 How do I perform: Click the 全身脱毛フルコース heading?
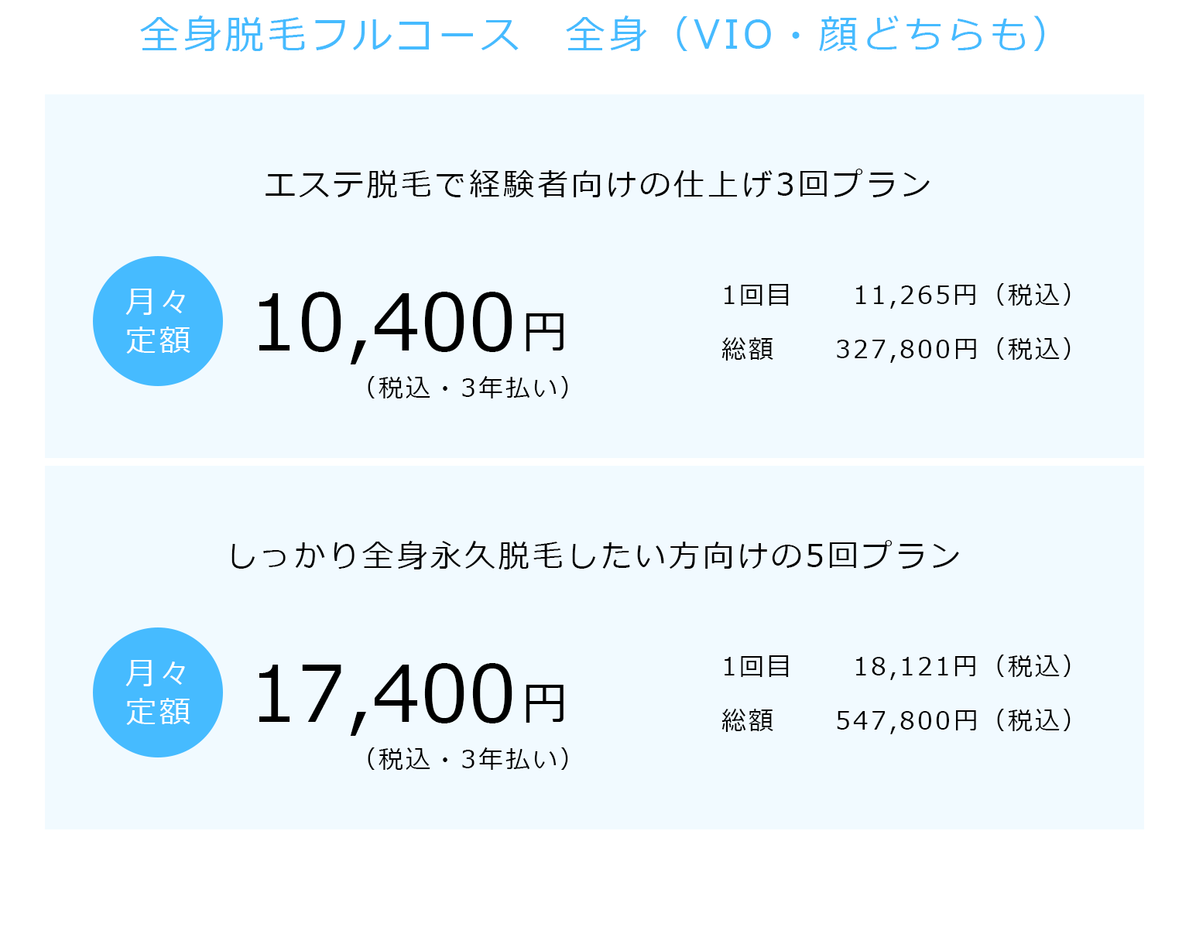pyautogui.click(x=330, y=36)
